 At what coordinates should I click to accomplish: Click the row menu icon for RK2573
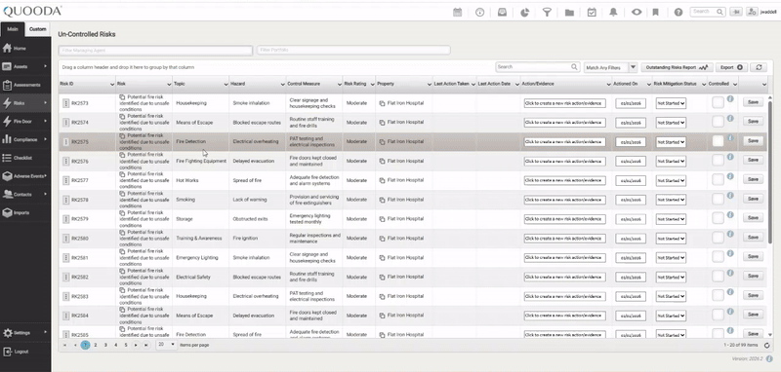65,103
